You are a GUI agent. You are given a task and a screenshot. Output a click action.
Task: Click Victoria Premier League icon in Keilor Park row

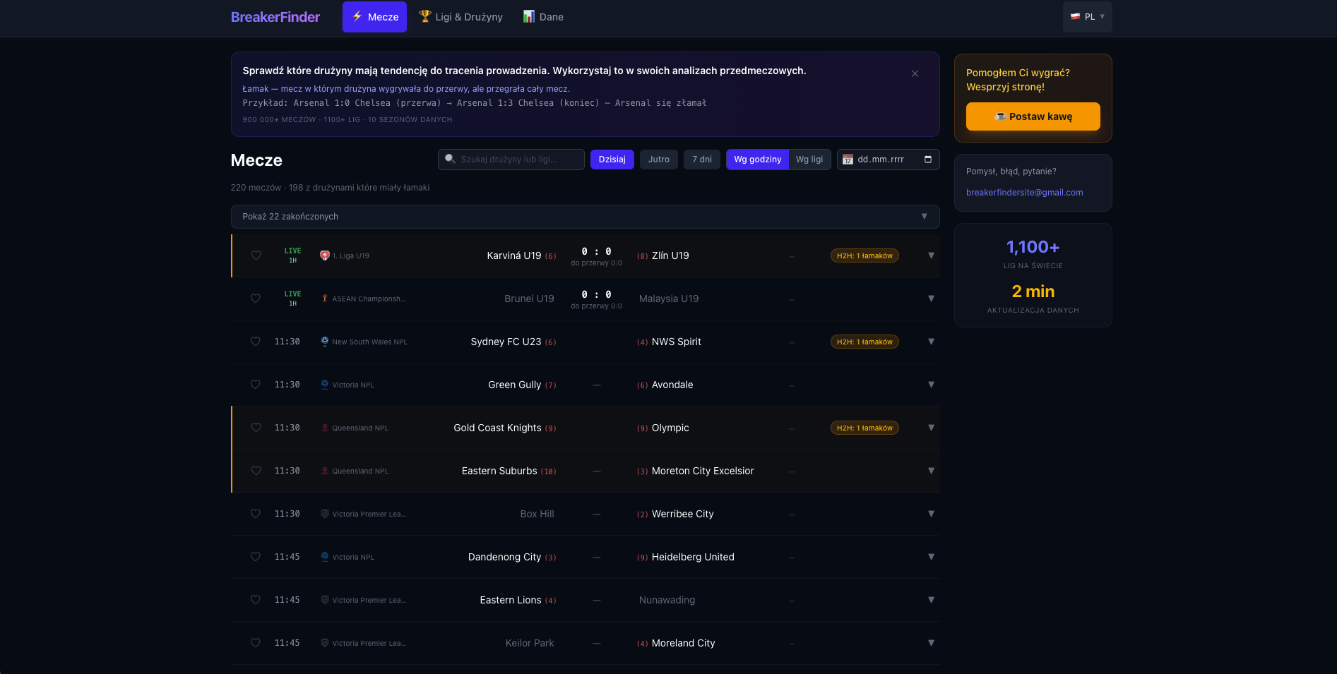pyautogui.click(x=325, y=643)
